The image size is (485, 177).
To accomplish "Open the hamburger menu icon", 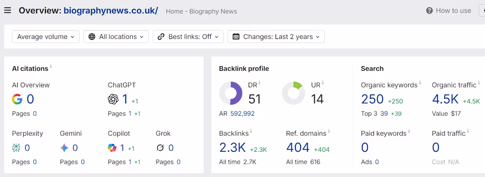I will 8,10.
